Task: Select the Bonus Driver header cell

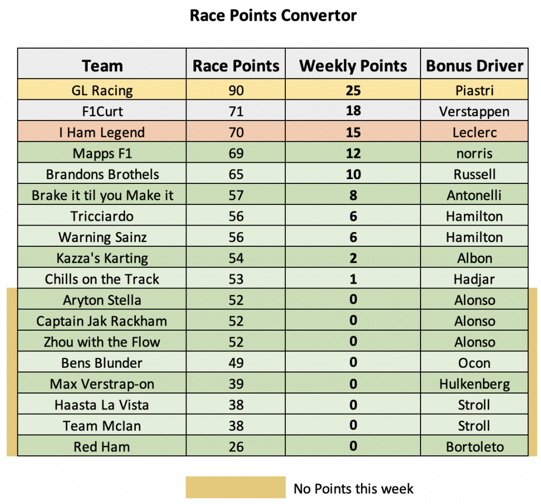Action: click(x=474, y=64)
